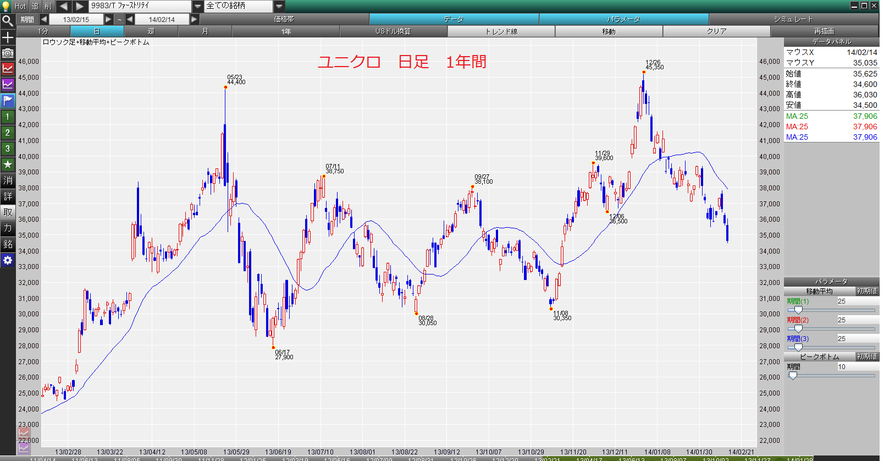Click the 力 sidebar icon
This screenshot has height=461, width=884.
click(x=8, y=228)
